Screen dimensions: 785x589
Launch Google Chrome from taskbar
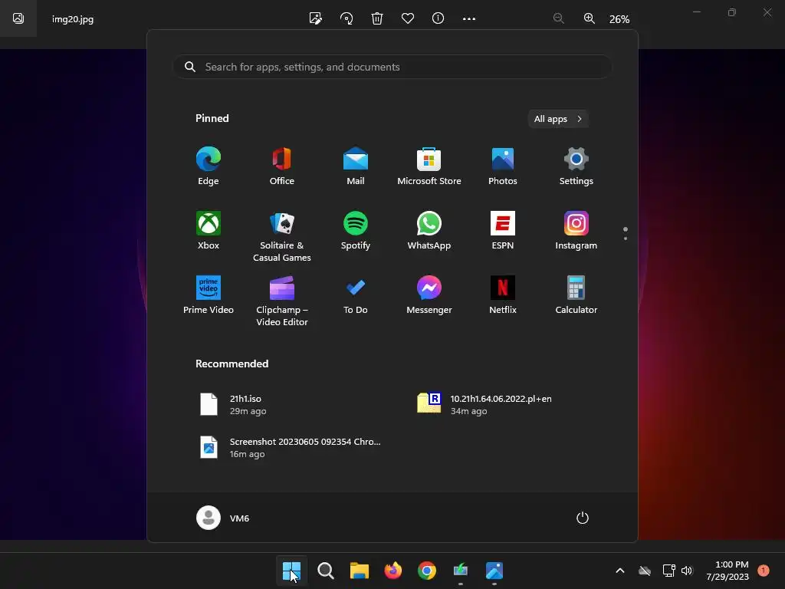point(427,571)
